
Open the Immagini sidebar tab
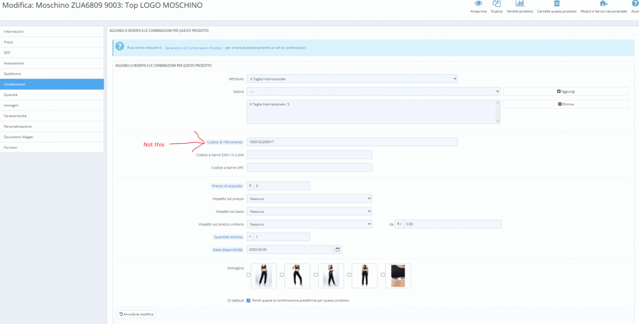(52, 105)
